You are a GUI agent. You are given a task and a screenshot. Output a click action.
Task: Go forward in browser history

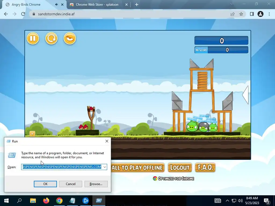click(x=15, y=14)
